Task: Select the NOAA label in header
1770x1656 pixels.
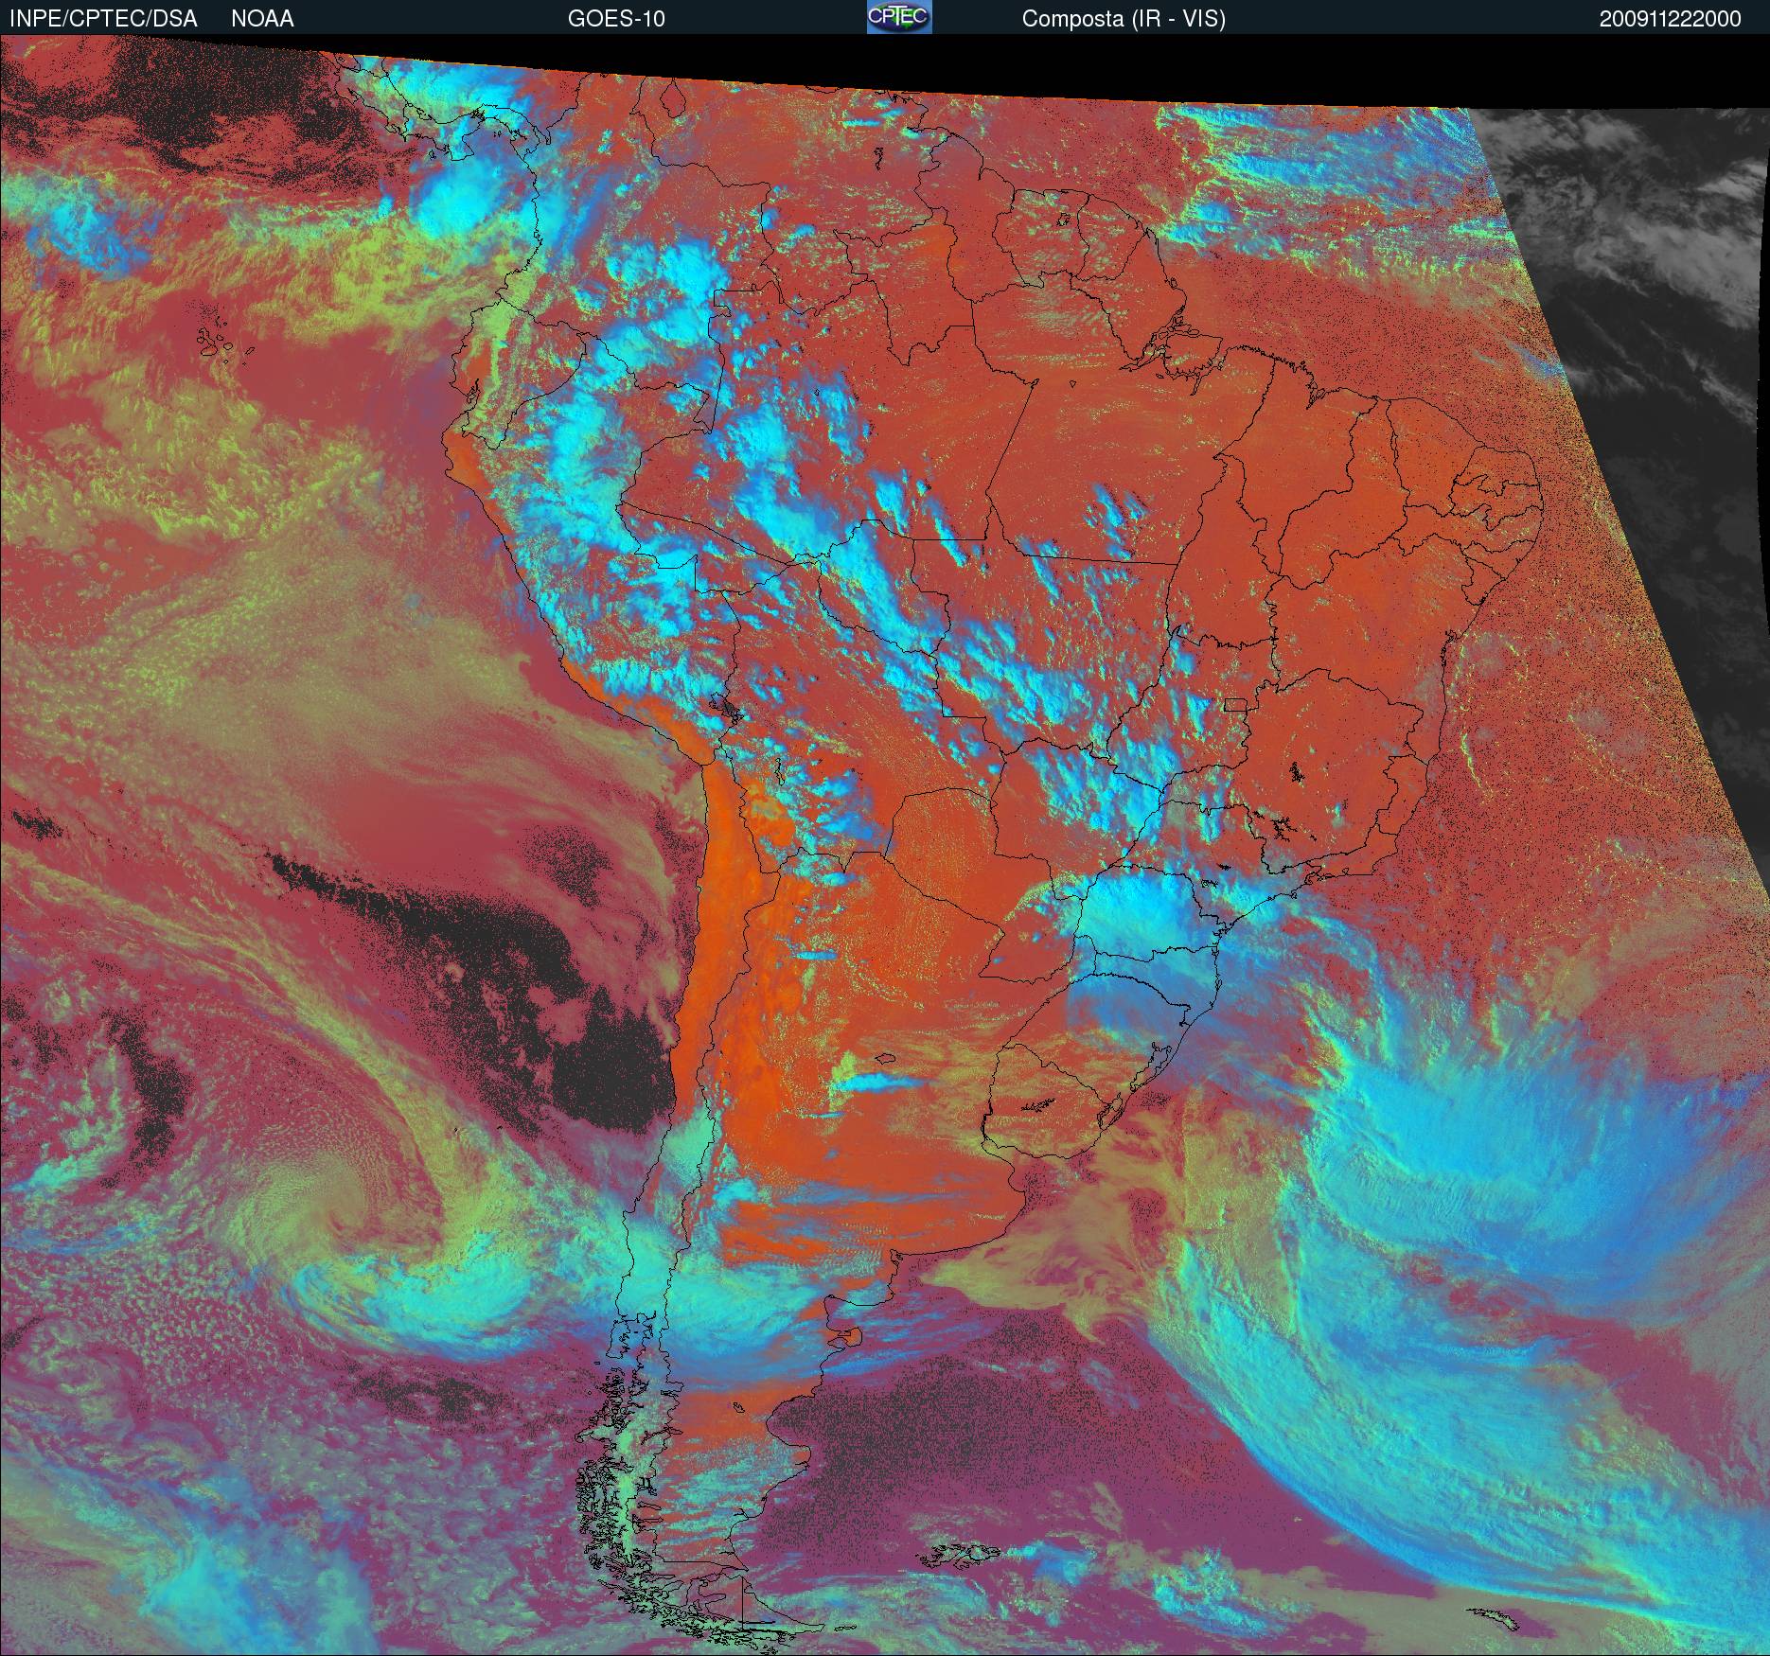Action: click(x=262, y=19)
